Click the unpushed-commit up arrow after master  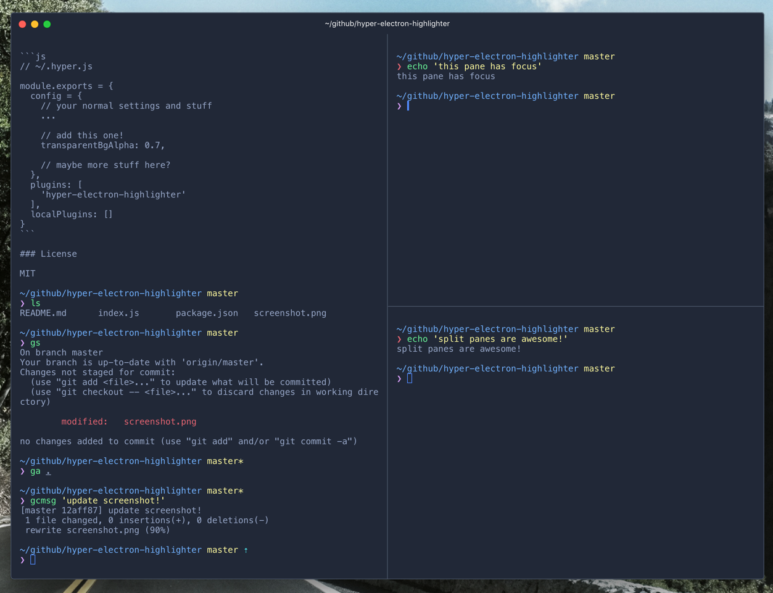point(246,550)
